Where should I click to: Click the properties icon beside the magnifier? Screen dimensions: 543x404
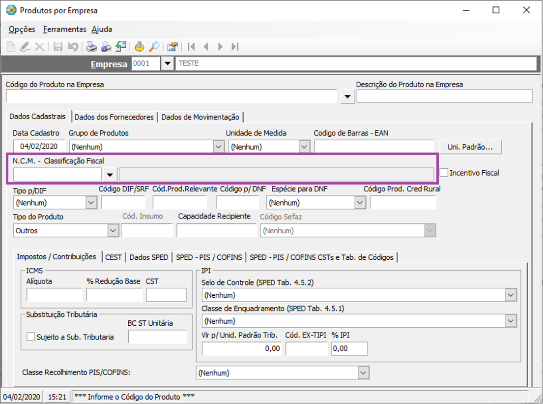click(172, 47)
